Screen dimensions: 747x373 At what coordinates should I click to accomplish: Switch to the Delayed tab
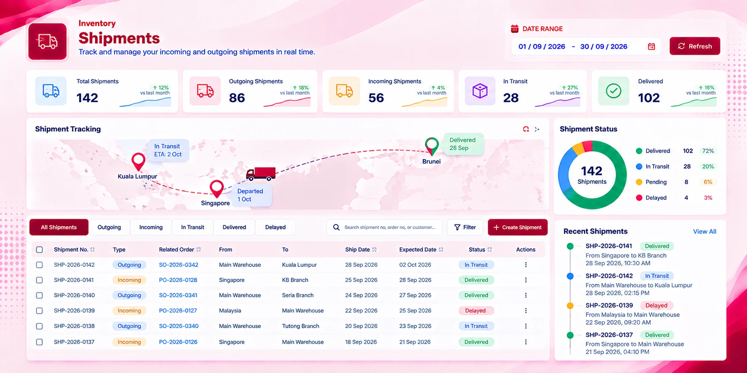click(275, 227)
